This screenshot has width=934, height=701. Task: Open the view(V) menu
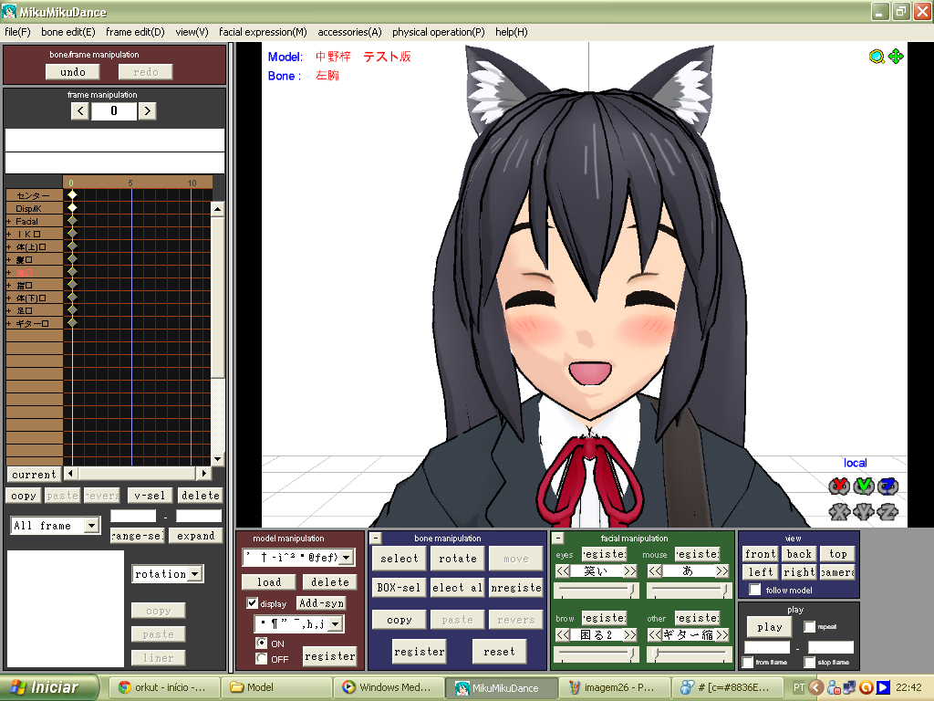192,32
